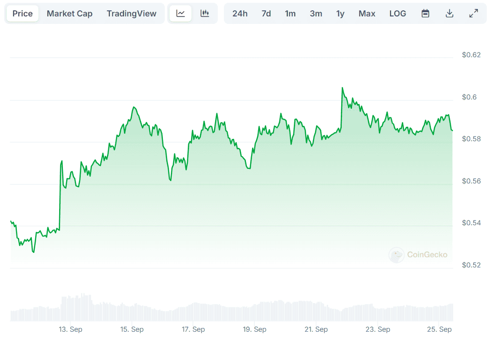Toggle the LOG scale
This screenshot has height=343, width=491.
click(x=398, y=14)
